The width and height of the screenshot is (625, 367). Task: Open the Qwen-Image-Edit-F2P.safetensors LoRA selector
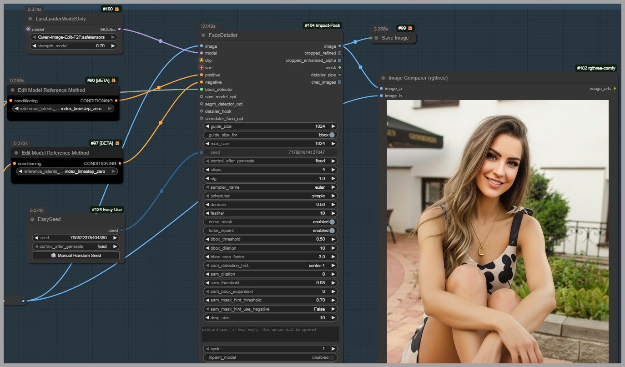click(x=73, y=37)
